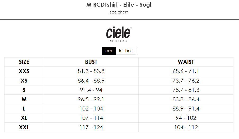Viewport: 239px width, 139px height.
Task: Click the WAIST column header
Action: coord(186,62)
